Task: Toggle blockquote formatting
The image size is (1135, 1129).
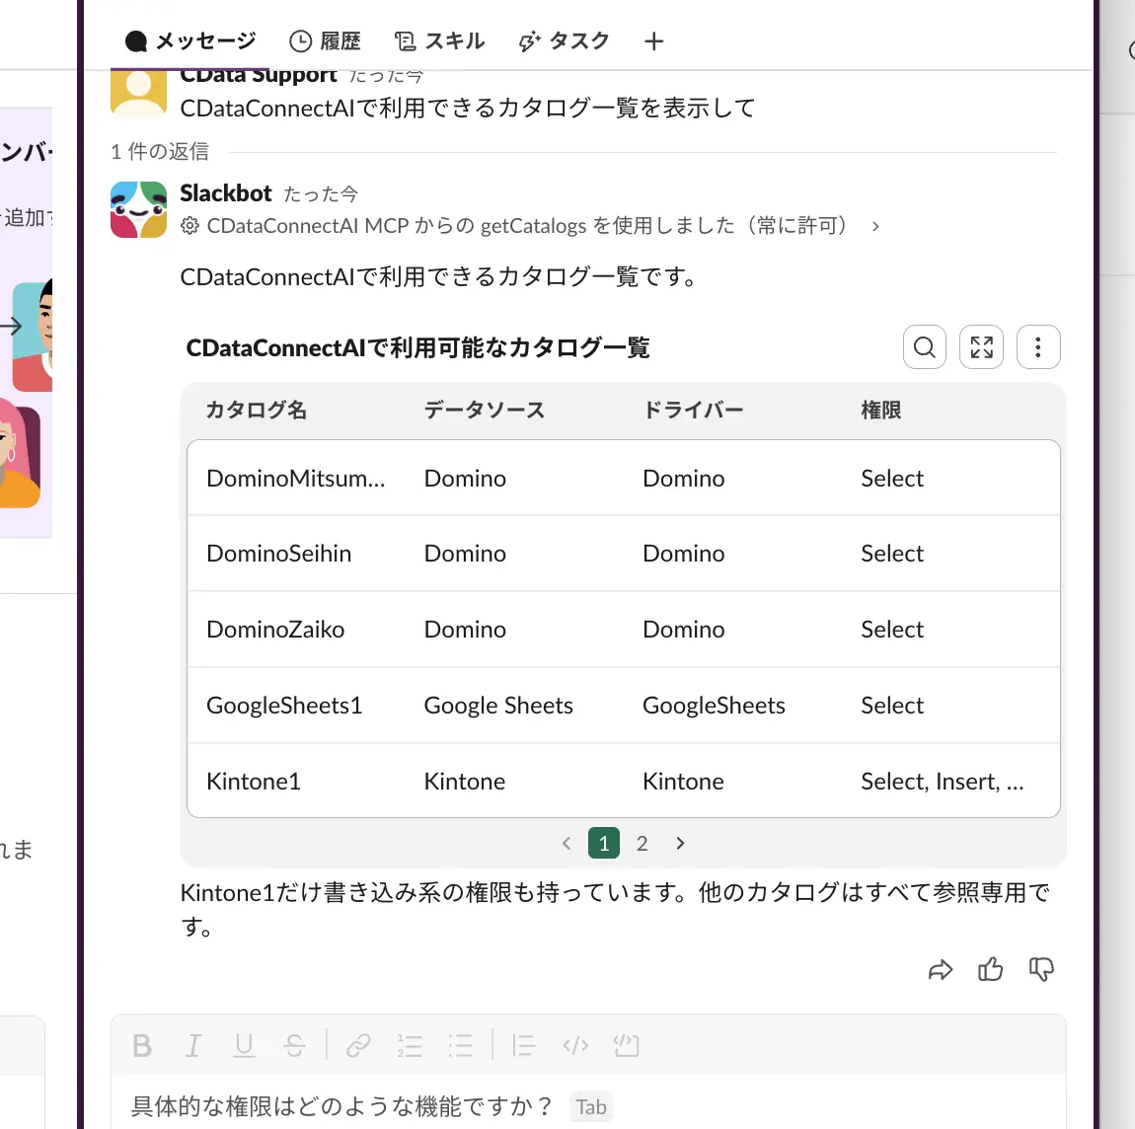Action: pyautogui.click(x=523, y=1046)
